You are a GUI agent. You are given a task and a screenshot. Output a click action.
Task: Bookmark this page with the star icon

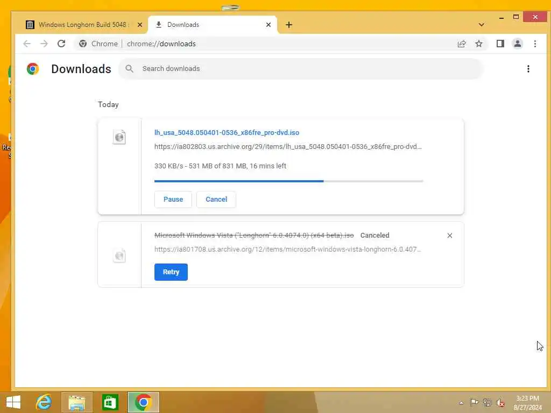[478, 44]
